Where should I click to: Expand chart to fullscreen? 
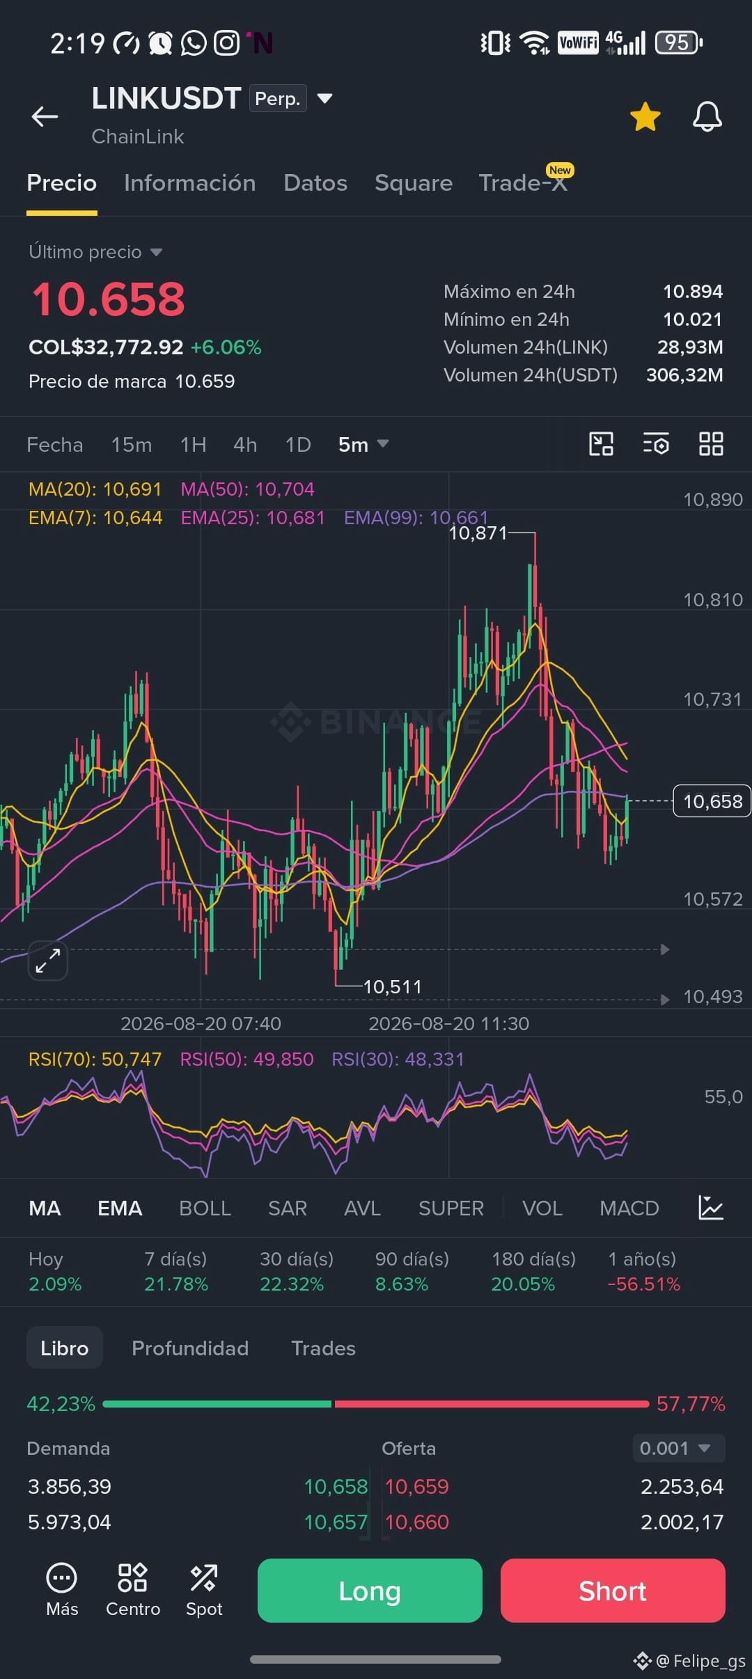pyautogui.click(x=47, y=961)
